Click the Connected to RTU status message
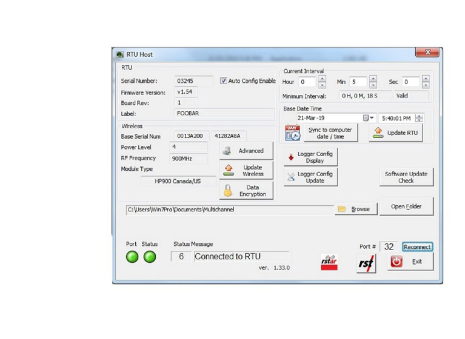 (x=241, y=257)
